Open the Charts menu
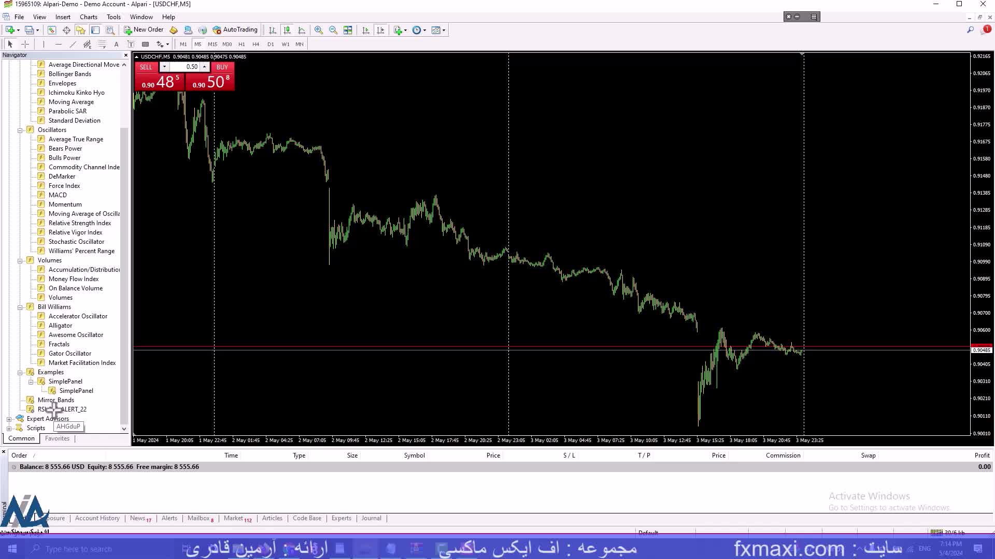995x559 pixels. pos(88,17)
